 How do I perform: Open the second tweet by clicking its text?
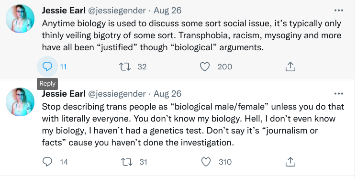click(193, 125)
